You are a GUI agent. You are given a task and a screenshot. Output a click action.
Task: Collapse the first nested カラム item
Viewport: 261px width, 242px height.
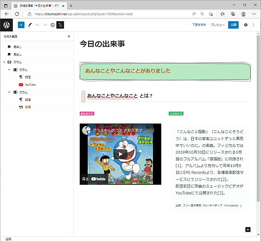tap(9, 70)
